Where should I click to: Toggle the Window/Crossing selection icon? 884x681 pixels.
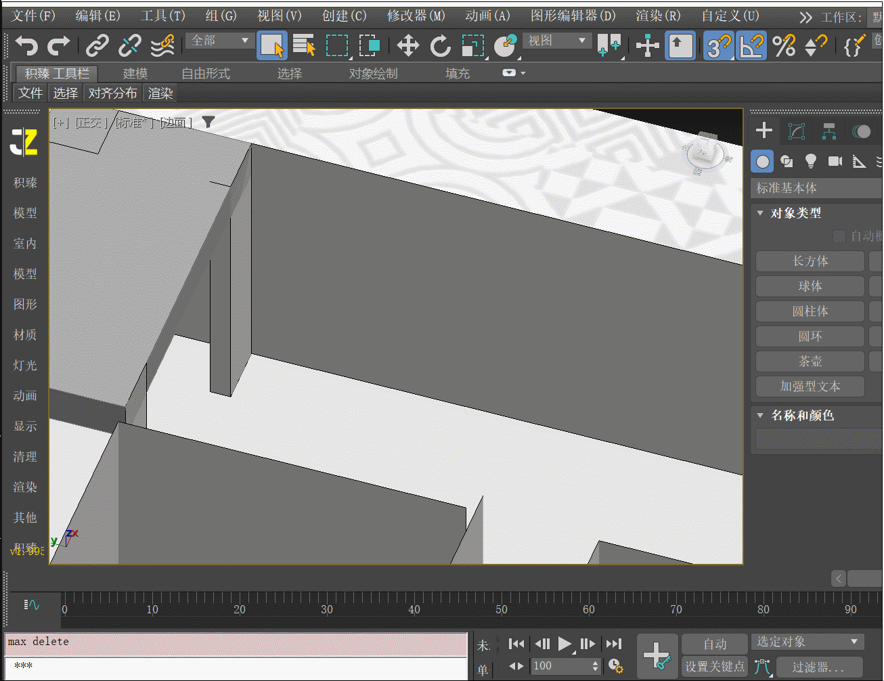pyautogui.click(x=370, y=46)
